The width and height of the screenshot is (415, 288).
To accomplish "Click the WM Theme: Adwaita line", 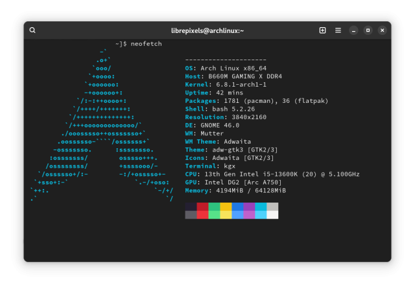I will click(218, 142).
